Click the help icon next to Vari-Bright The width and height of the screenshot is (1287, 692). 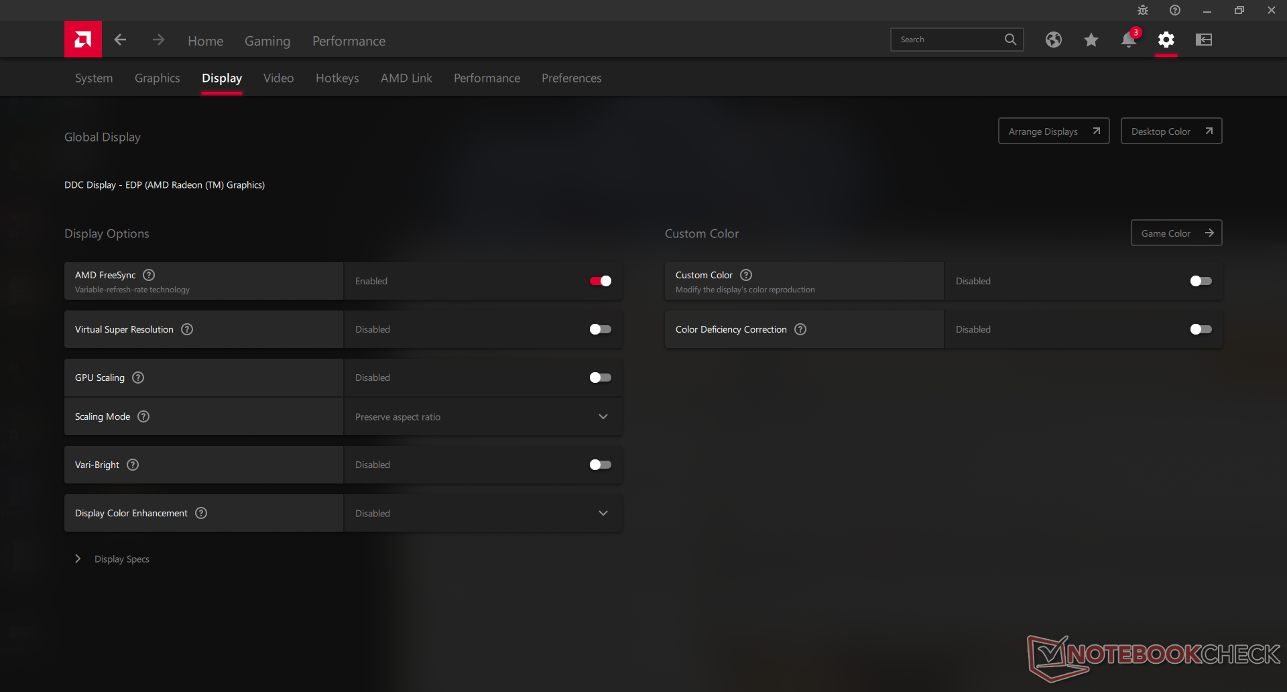pos(133,465)
